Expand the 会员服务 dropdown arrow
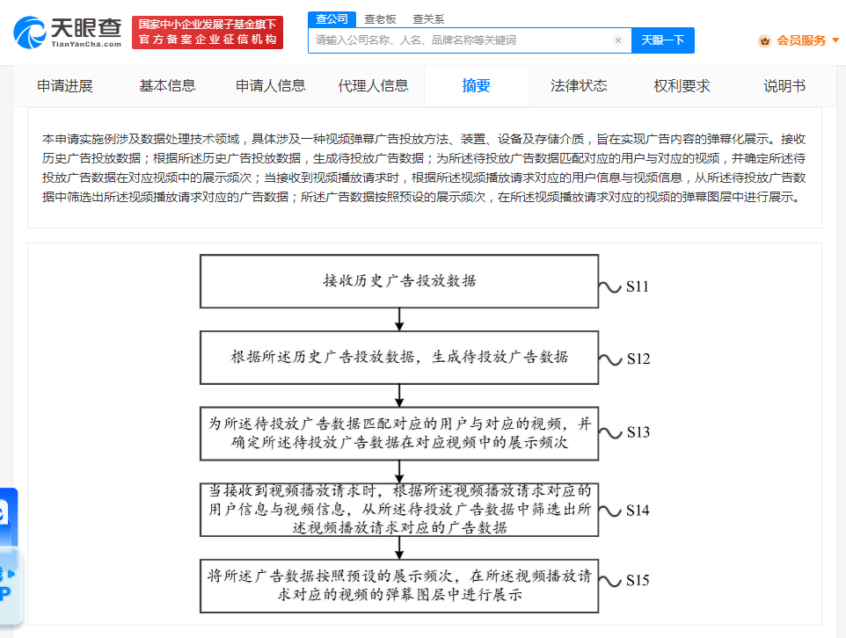This screenshot has height=638, width=846. coord(835,40)
